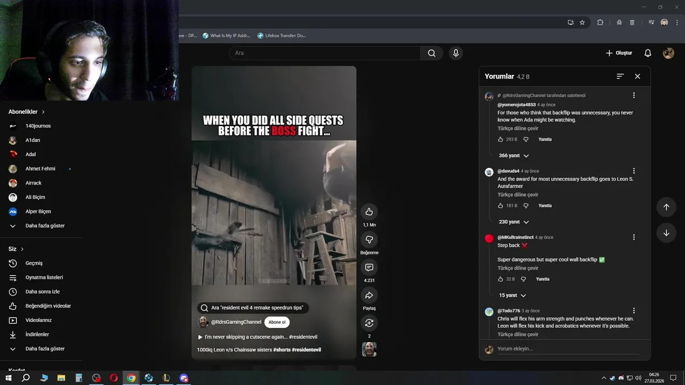This screenshot has width=685, height=385.
Task: Like MKultraInstinct's comment with 32 B likes
Action: (x=500, y=279)
